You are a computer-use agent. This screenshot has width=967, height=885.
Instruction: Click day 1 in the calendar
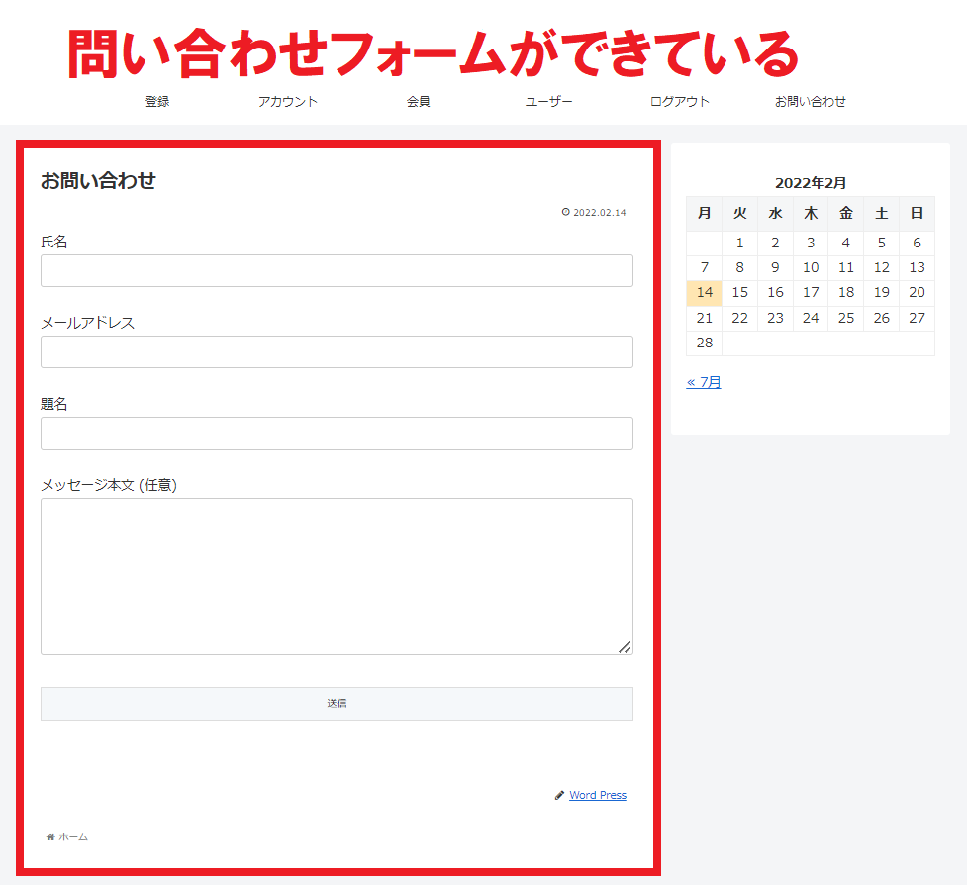pos(739,243)
